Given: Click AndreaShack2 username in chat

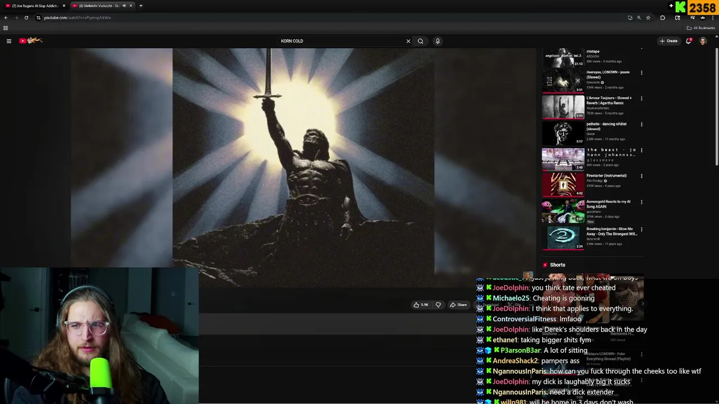Looking at the screenshot, I should (x=516, y=361).
